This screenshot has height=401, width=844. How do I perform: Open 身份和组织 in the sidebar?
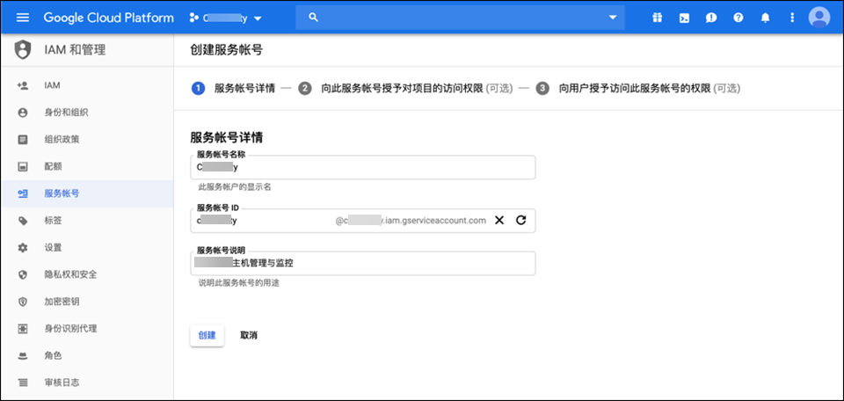pyautogui.click(x=66, y=113)
